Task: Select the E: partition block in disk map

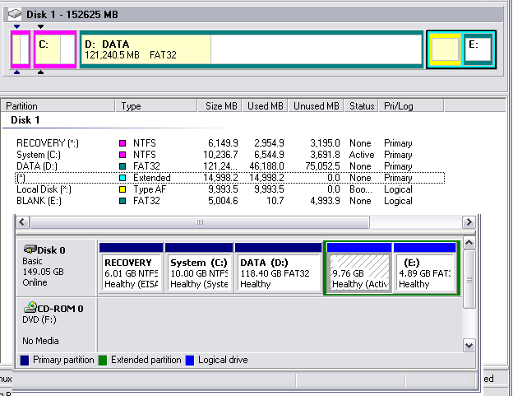Action: pos(478,49)
